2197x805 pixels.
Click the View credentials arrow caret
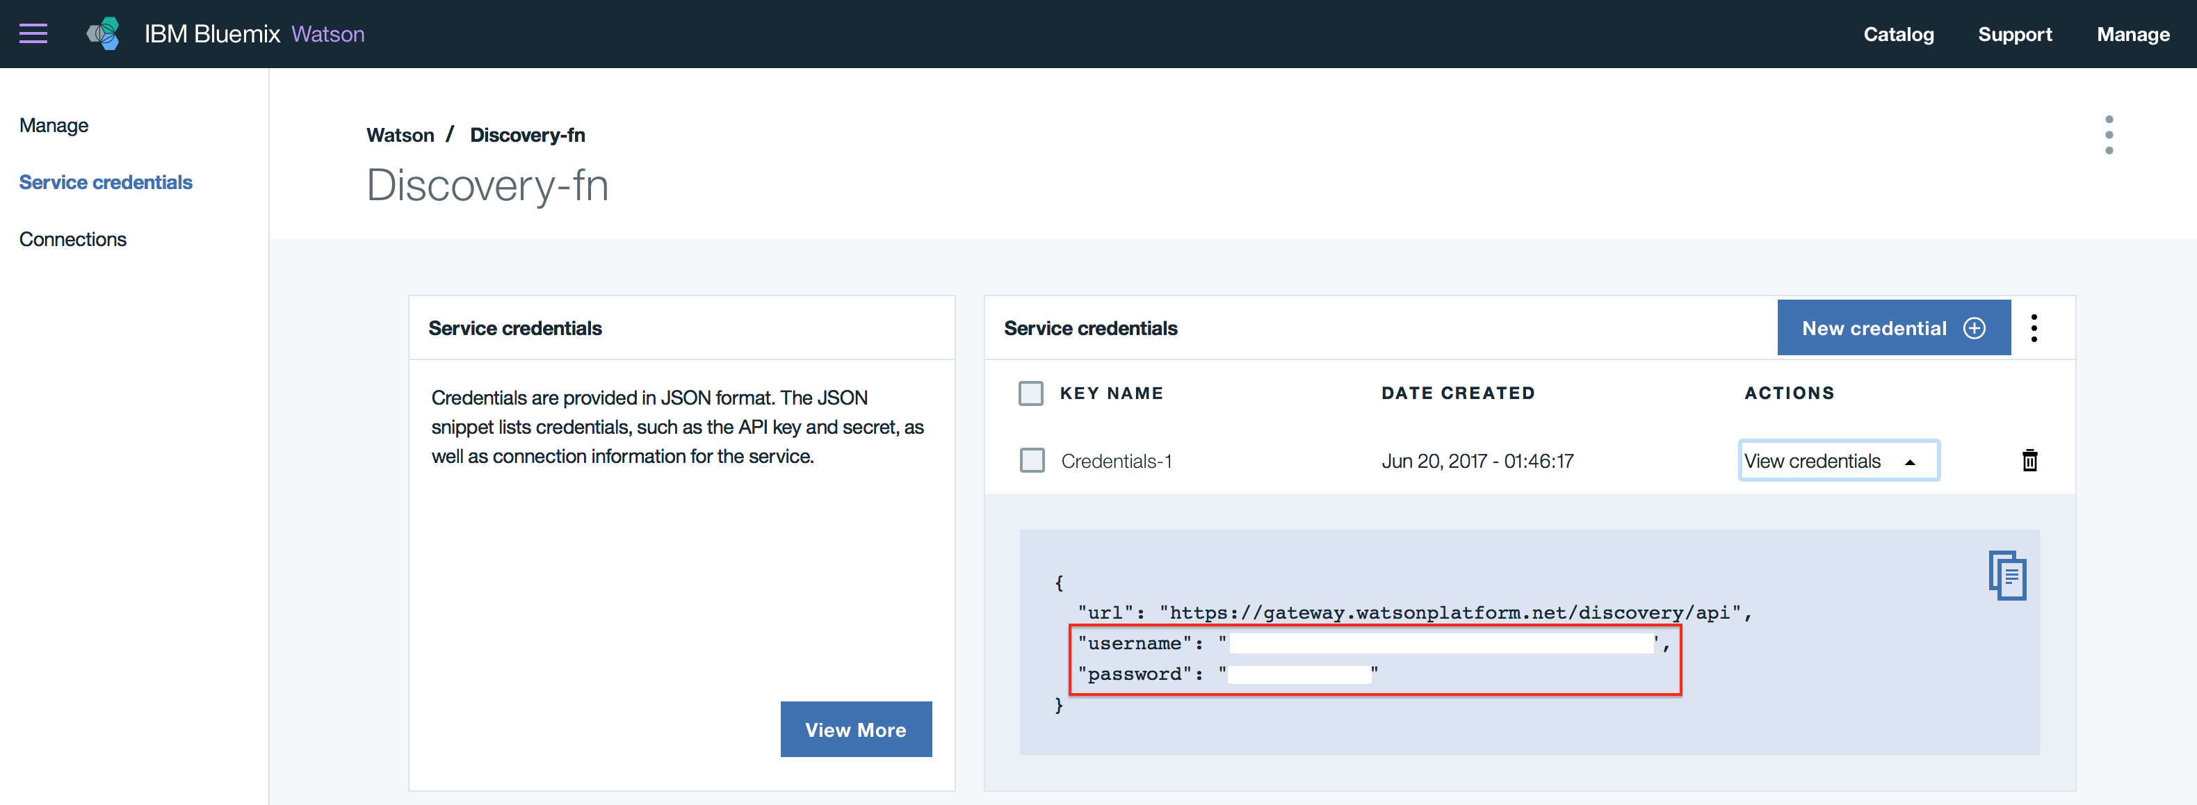(x=1910, y=462)
